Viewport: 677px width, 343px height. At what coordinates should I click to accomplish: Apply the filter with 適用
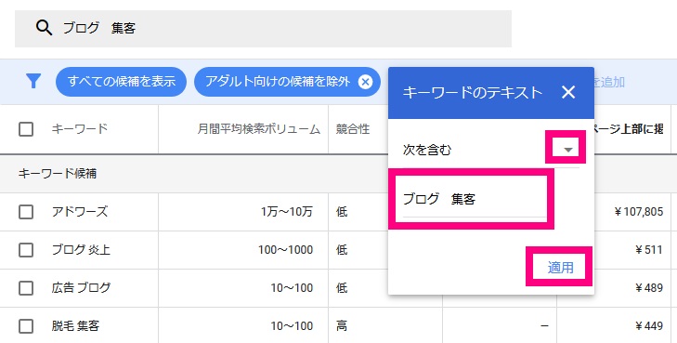point(560,268)
